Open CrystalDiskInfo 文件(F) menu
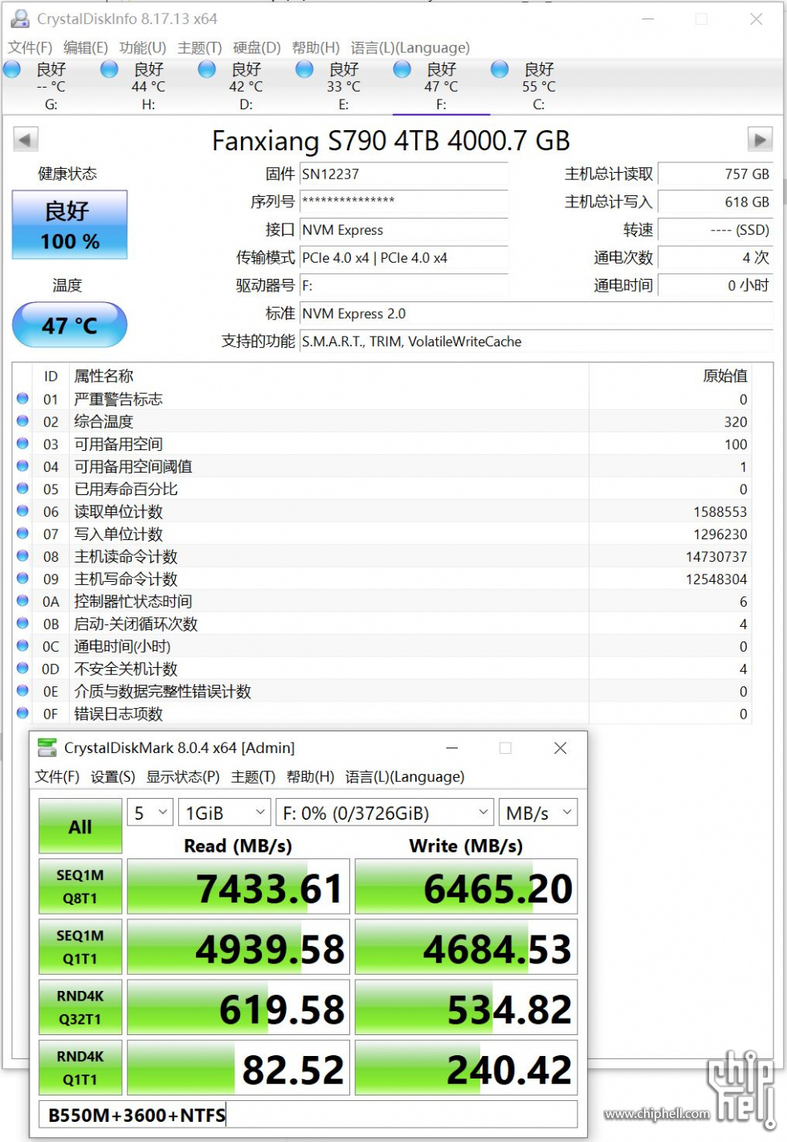Viewport: 787px width, 1142px height. click(30, 47)
